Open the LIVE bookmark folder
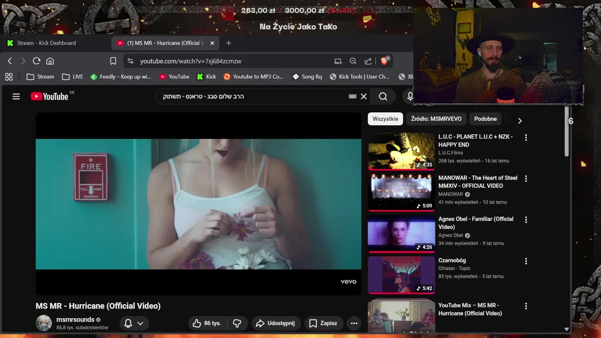Image resolution: width=601 pixels, height=338 pixels. pyautogui.click(x=73, y=77)
